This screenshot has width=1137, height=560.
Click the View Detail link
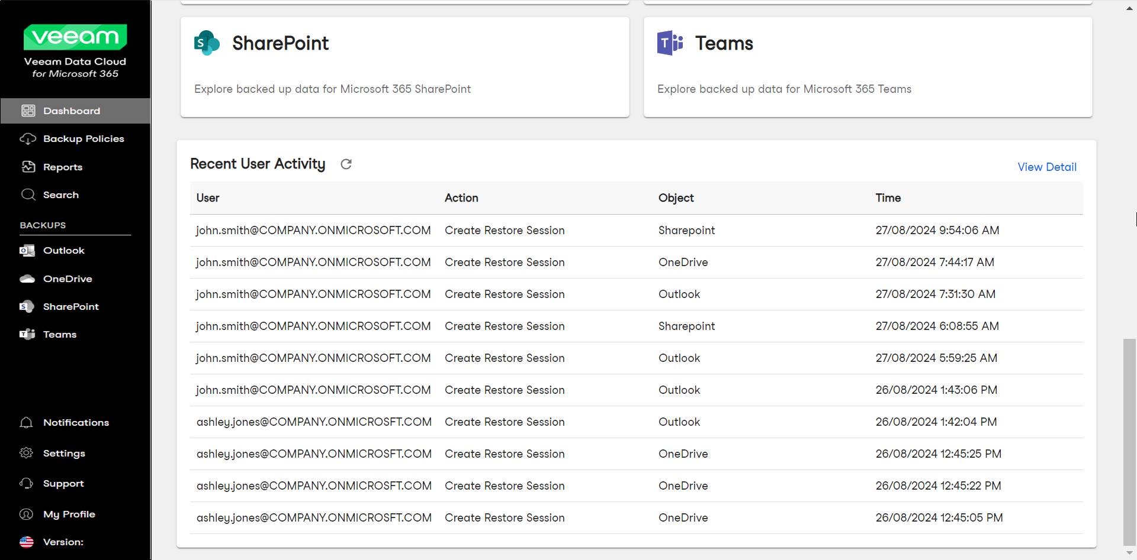point(1047,167)
